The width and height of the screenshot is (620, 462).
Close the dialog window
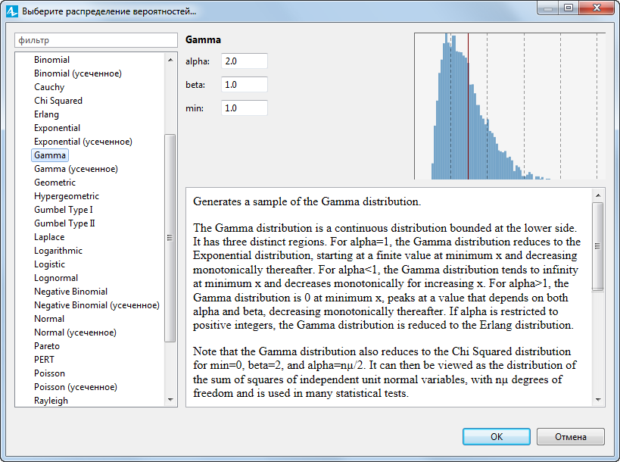(597, 8)
